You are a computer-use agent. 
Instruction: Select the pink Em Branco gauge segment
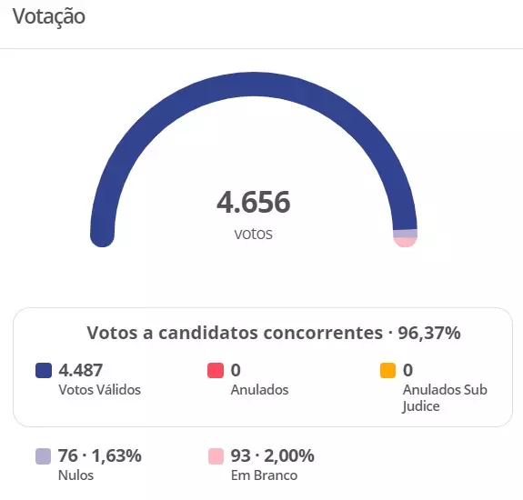click(406, 243)
